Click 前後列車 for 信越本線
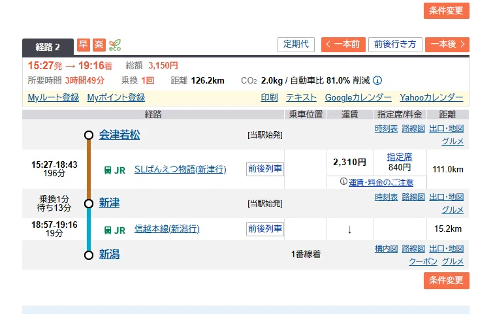This screenshot has width=493, height=314. [x=264, y=229]
